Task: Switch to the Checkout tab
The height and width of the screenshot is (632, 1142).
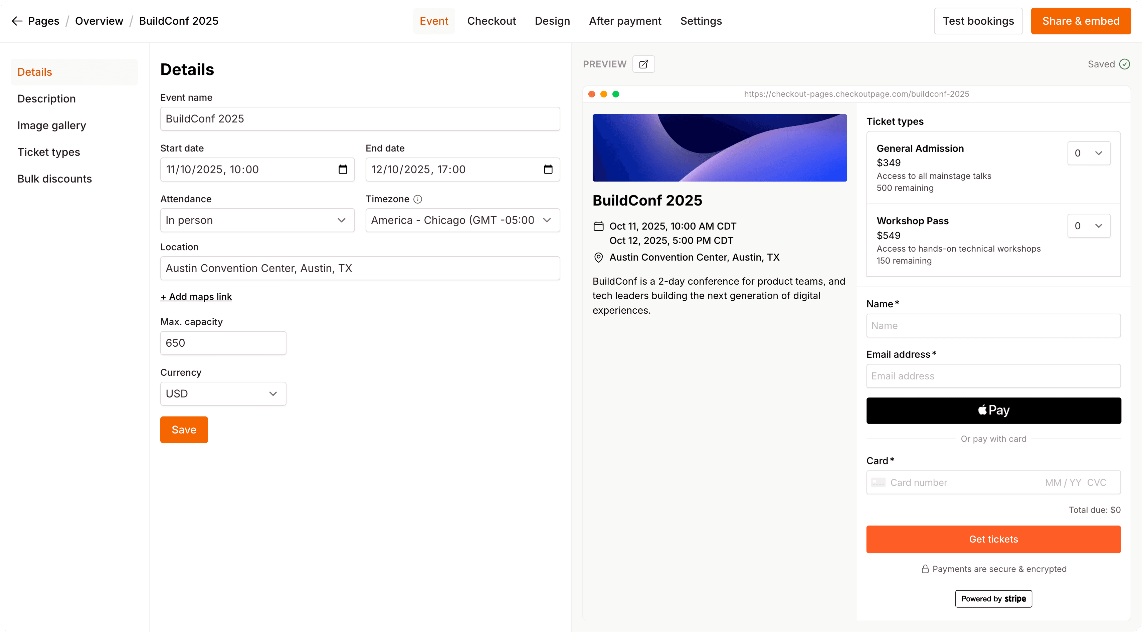Action: (491, 21)
